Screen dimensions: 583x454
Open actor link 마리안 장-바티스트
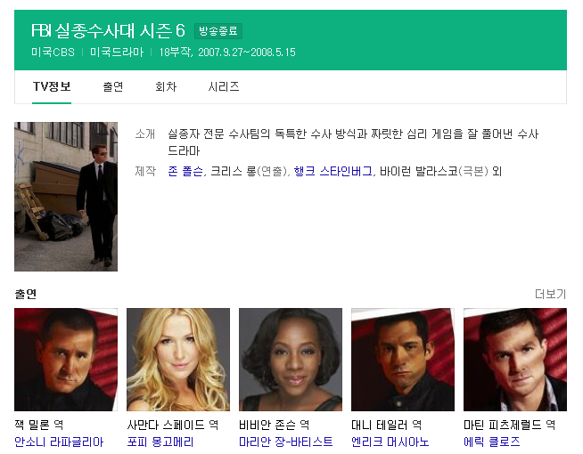point(285,442)
